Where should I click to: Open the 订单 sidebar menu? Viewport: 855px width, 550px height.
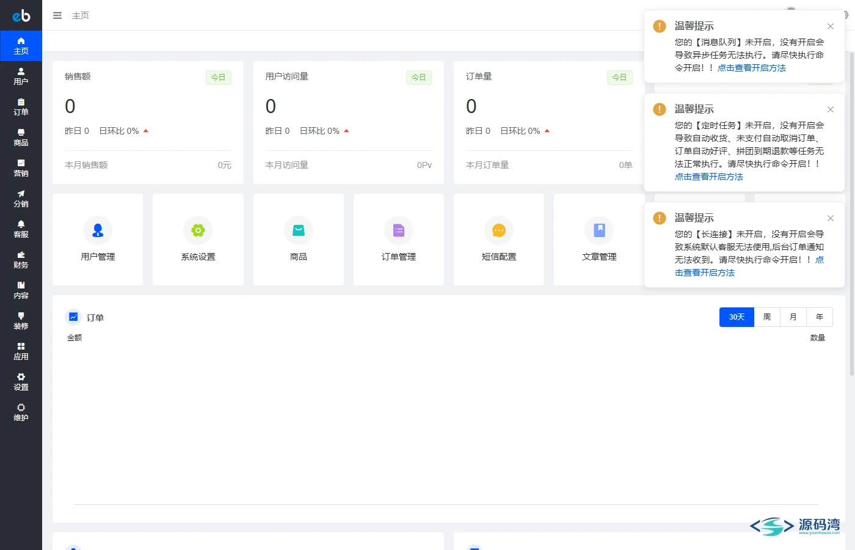(x=21, y=107)
